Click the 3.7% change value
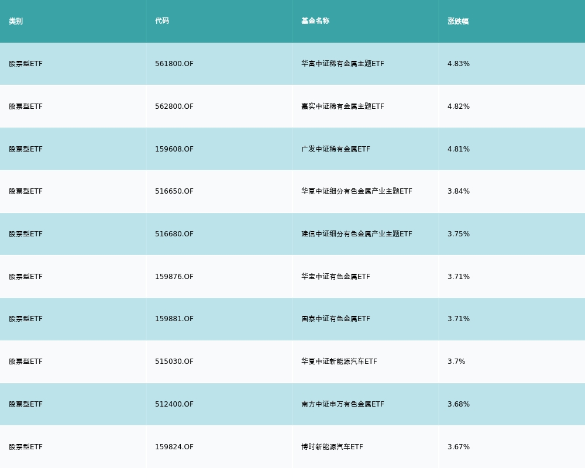 coord(456,362)
